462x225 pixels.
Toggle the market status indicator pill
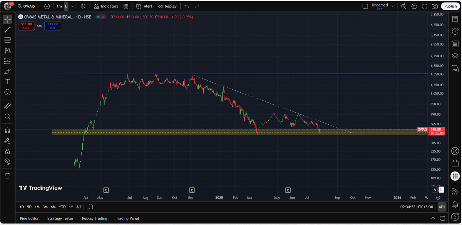click(x=100, y=17)
